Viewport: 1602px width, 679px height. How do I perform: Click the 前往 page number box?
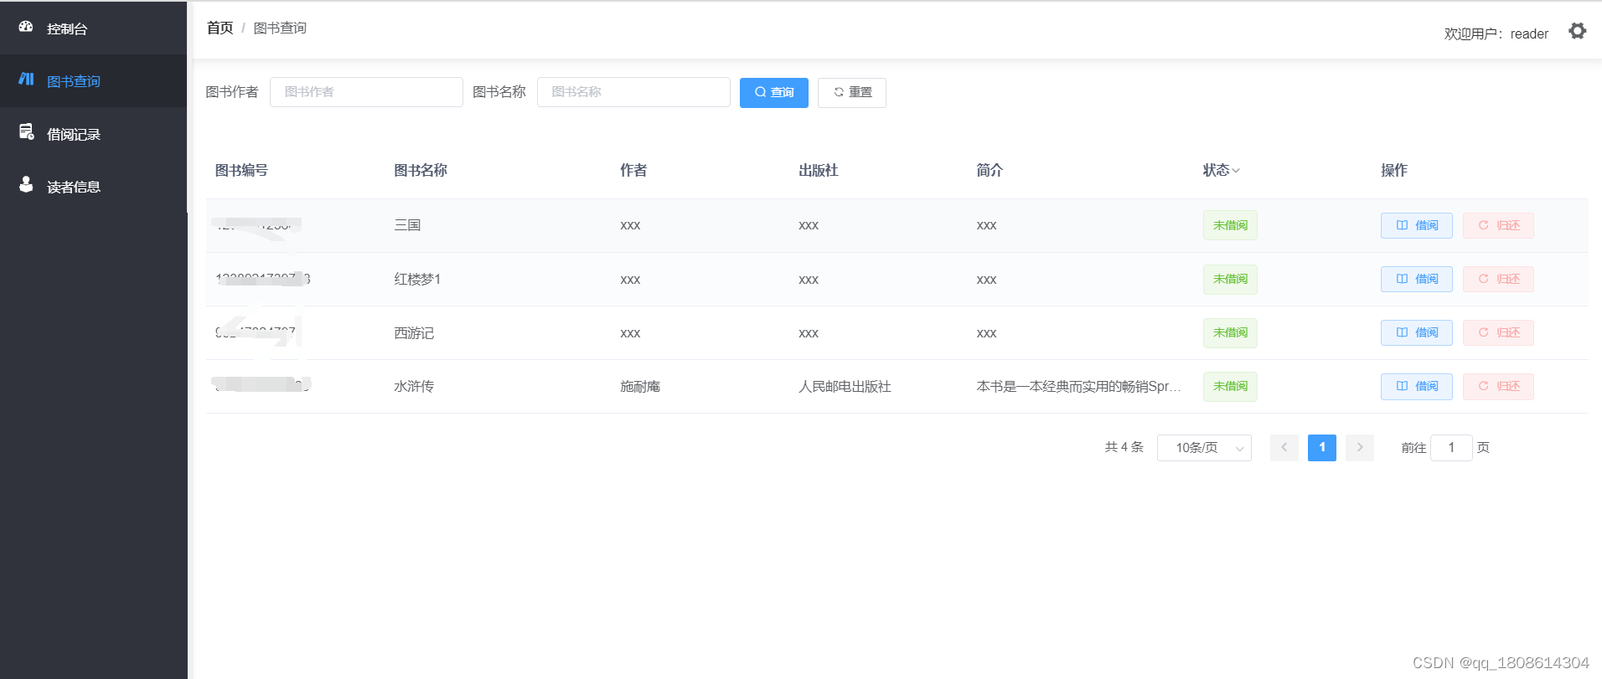click(1451, 448)
